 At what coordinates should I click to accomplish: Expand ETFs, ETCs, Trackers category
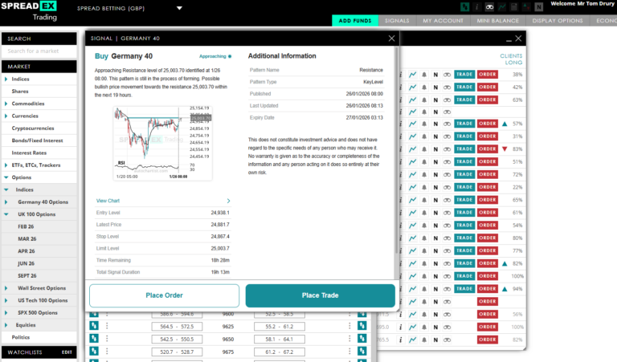pyautogui.click(x=6, y=165)
